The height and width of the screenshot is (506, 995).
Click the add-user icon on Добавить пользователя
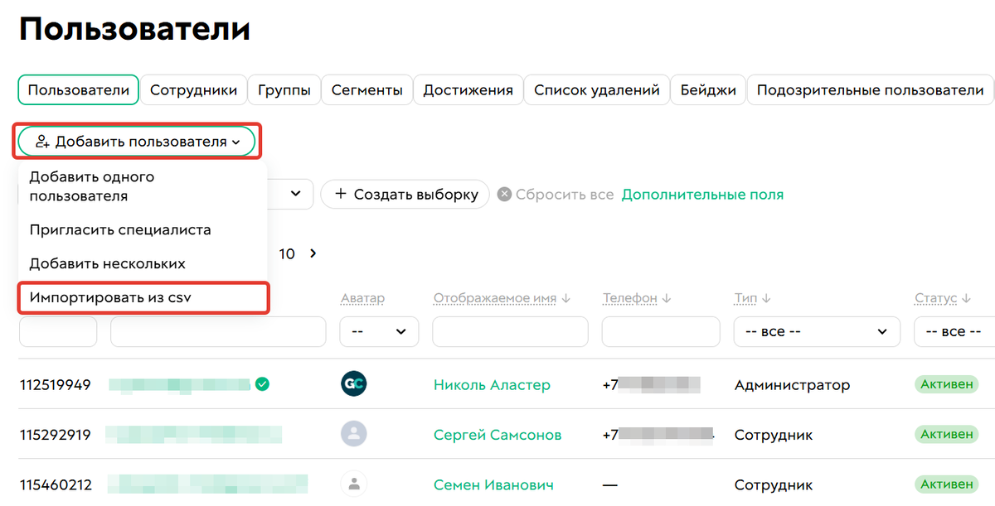[x=42, y=141]
